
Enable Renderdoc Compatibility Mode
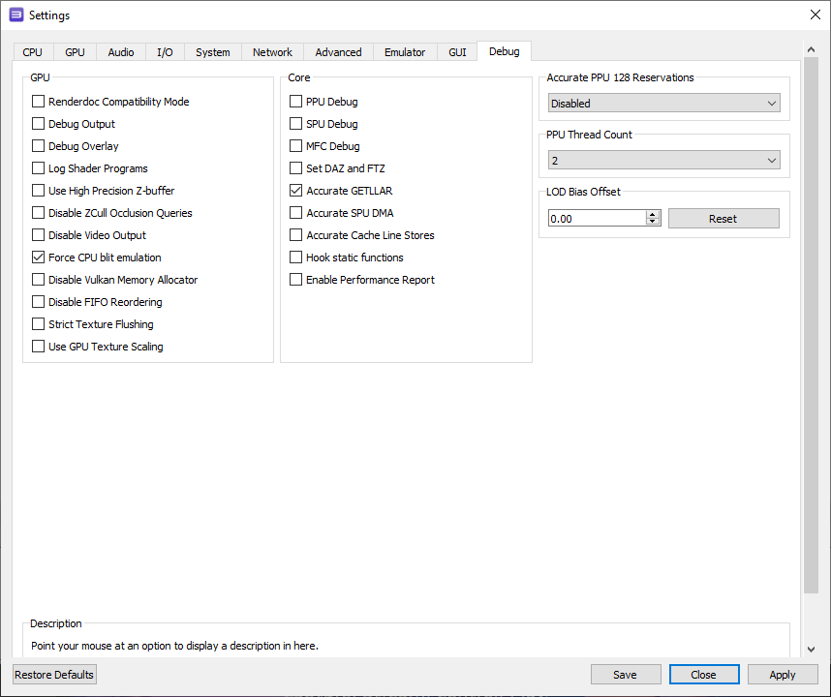[x=38, y=101]
